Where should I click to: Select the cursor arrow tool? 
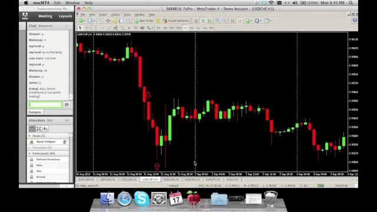80,28
